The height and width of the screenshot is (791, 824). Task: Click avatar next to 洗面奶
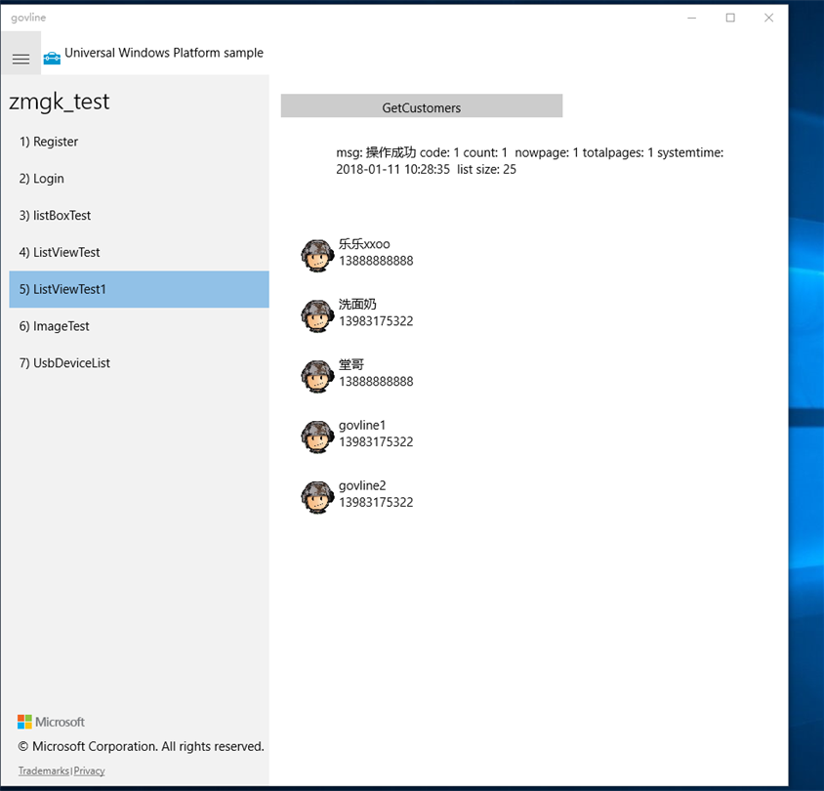317,316
